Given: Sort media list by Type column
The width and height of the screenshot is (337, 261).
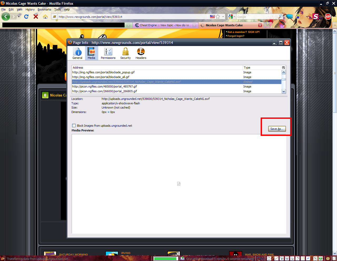Looking at the screenshot, I should pyautogui.click(x=262, y=68).
